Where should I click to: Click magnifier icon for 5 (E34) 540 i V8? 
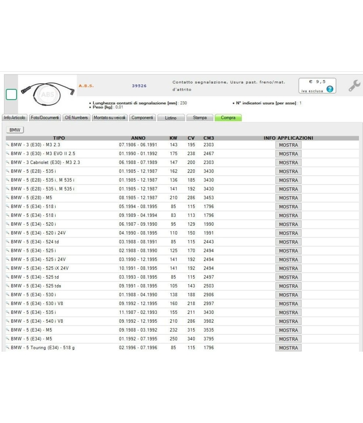pos(8,321)
